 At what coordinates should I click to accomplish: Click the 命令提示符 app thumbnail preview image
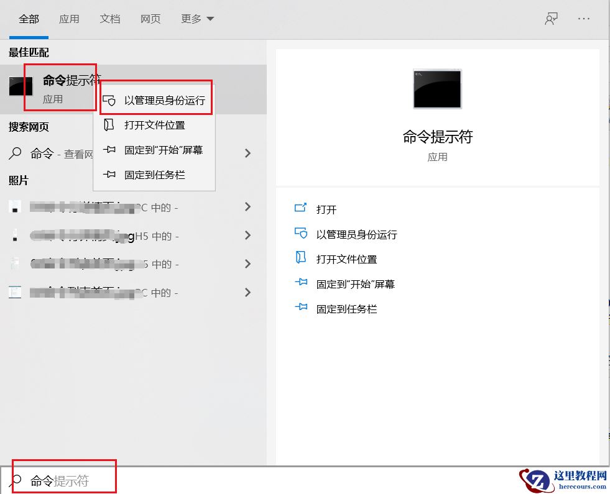tap(437, 88)
